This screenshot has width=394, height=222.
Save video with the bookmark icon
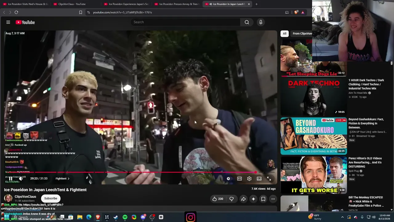[x=263, y=199]
